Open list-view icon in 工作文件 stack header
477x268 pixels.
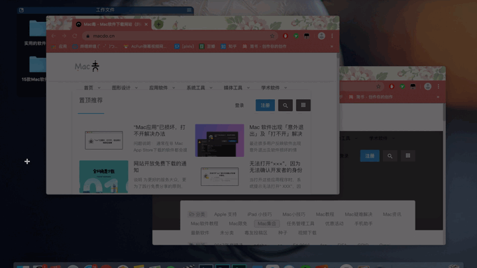coord(189,10)
